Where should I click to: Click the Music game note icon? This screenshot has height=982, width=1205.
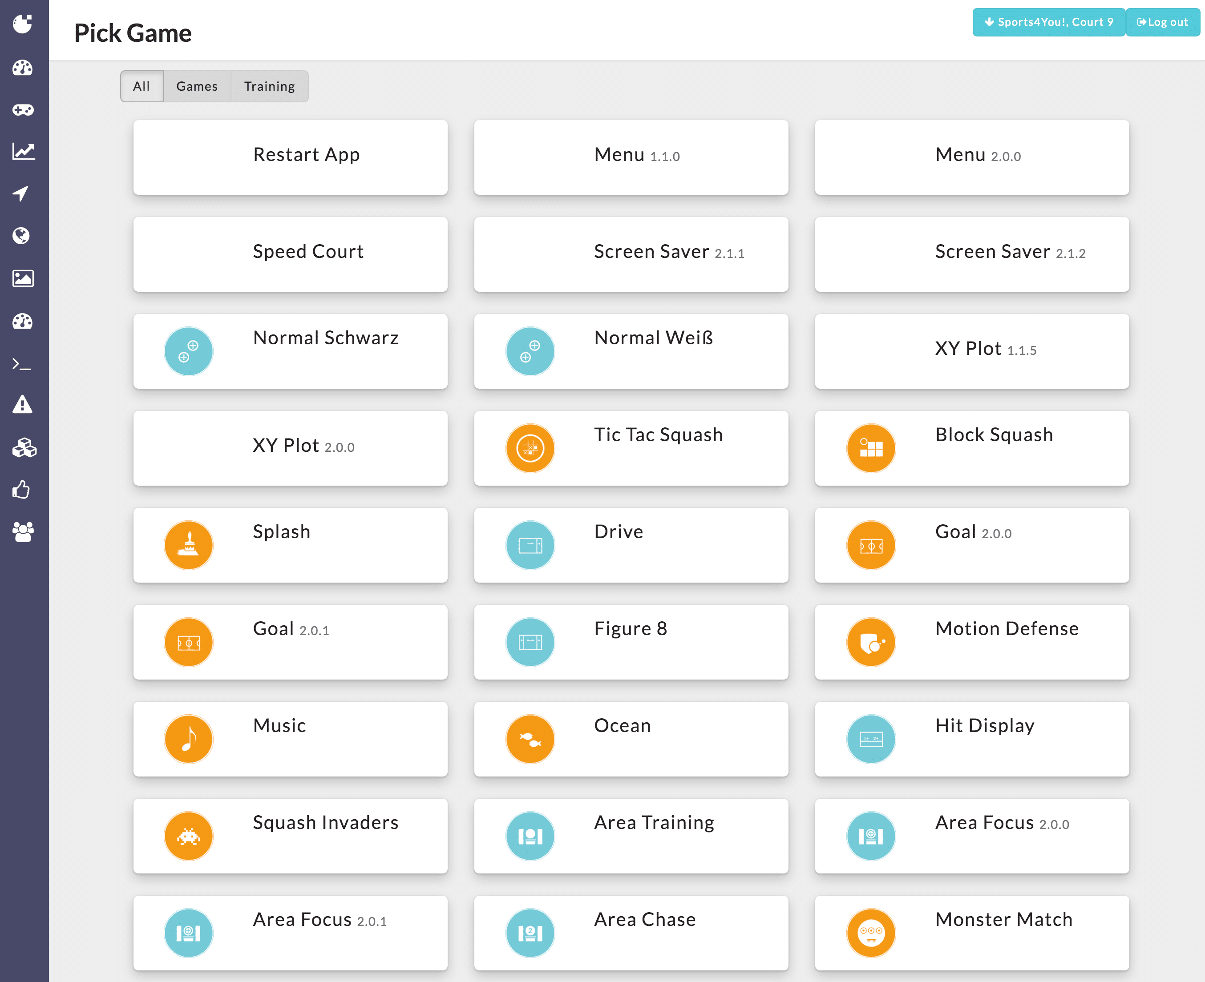click(189, 739)
